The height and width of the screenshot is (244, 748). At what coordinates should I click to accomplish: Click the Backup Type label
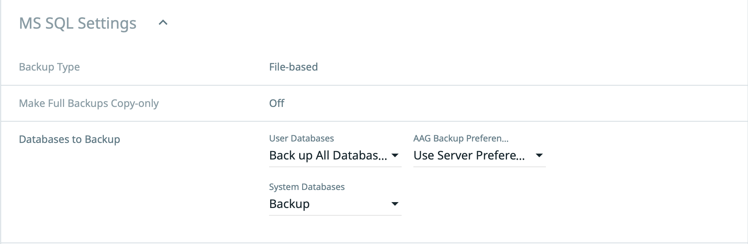coord(49,67)
